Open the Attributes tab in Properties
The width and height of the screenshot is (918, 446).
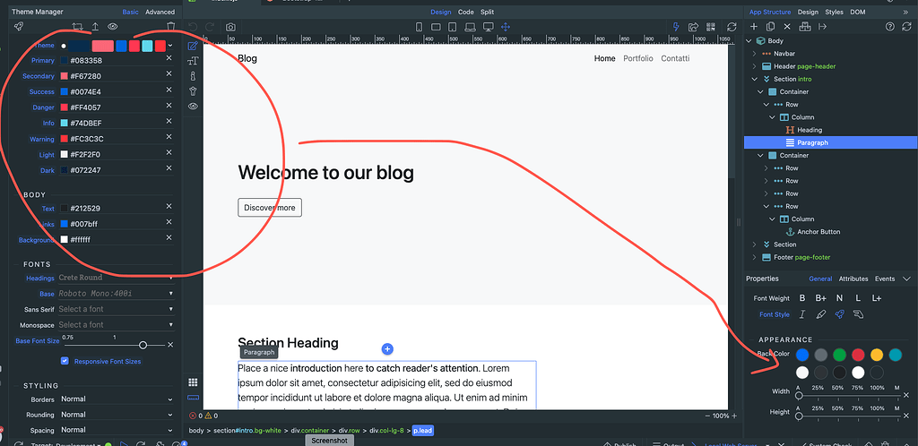point(853,279)
